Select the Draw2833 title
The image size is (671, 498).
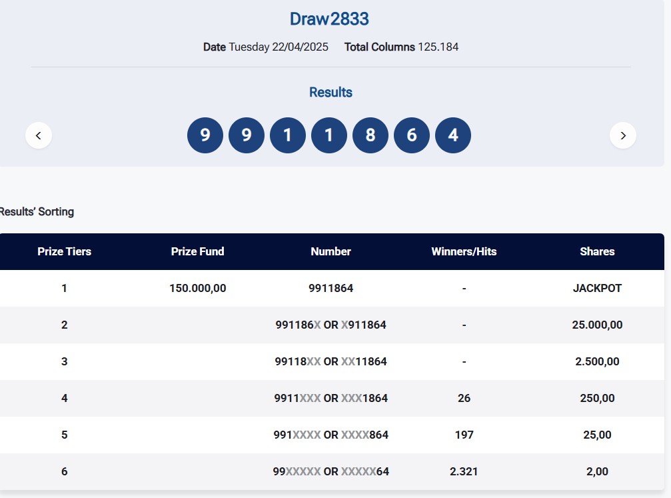tap(329, 19)
